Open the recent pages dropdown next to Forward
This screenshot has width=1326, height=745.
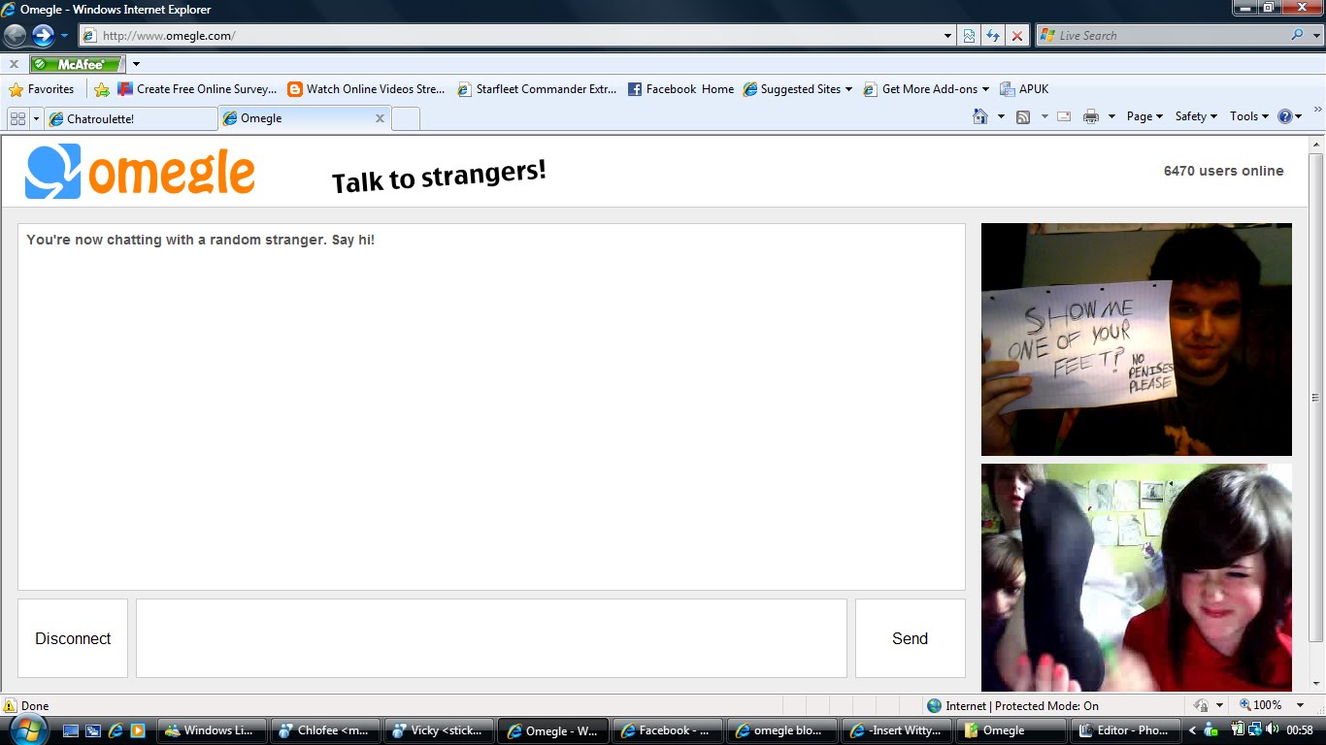tap(65, 36)
